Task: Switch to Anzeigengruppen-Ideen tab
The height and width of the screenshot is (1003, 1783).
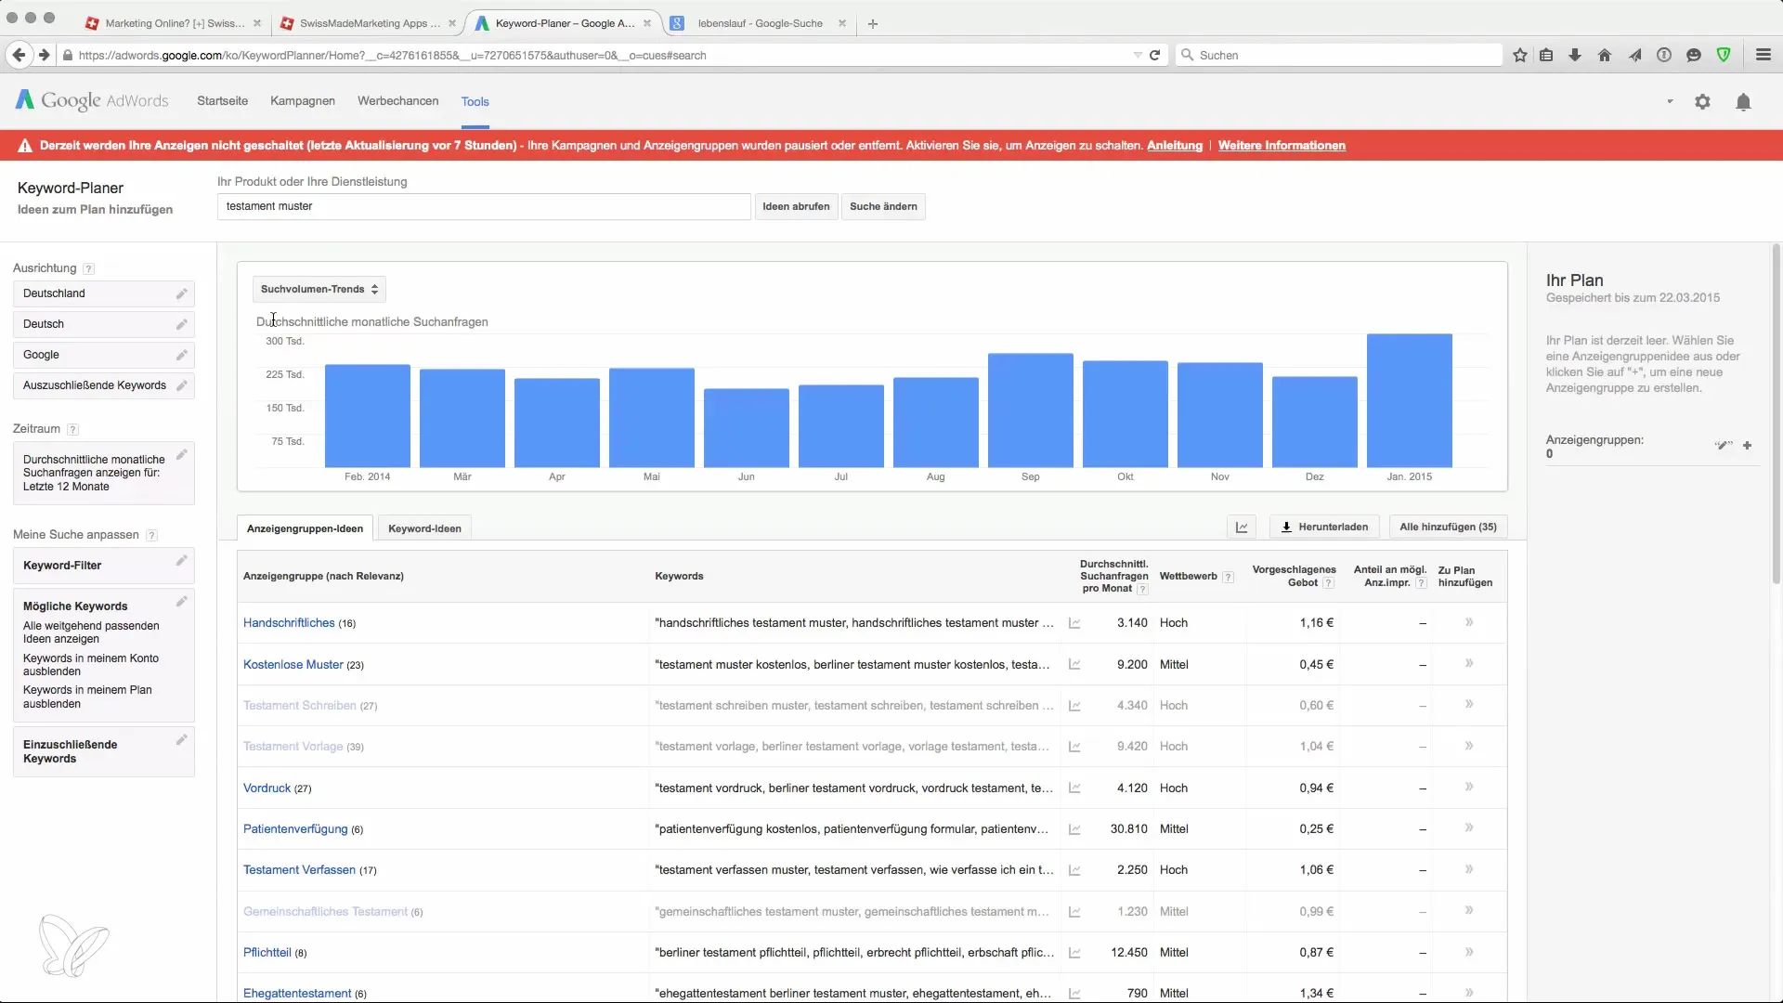Action: [x=305, y=528]
